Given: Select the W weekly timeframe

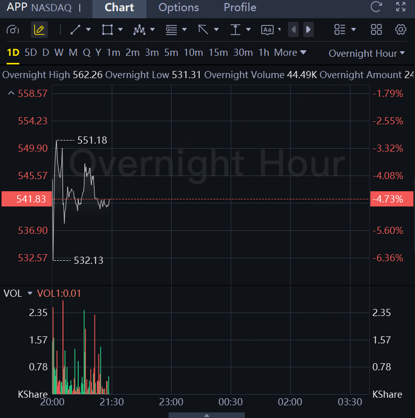Looking at the screenshot, I should tap(59, 53).
